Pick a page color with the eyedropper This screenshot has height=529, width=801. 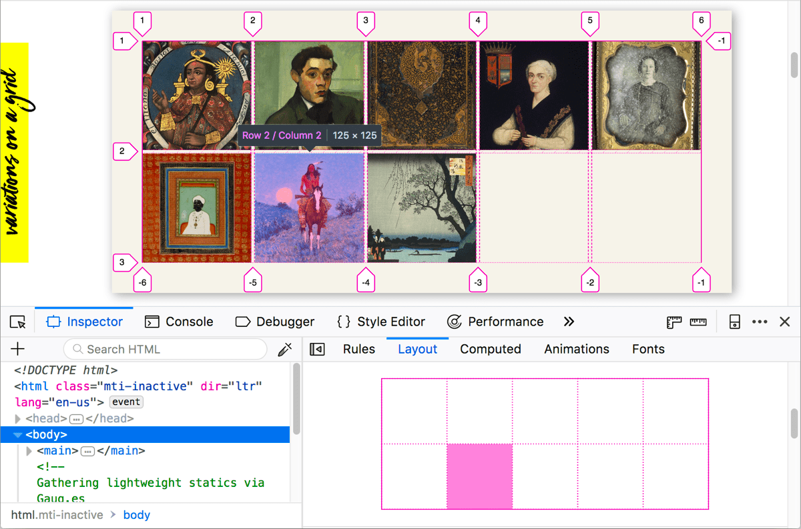[x=286, y=349]
